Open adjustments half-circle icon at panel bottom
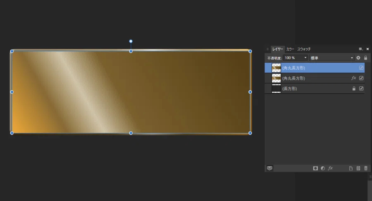Image resolution: width=372 pixels, height=201 pixels. coord(323,168)
